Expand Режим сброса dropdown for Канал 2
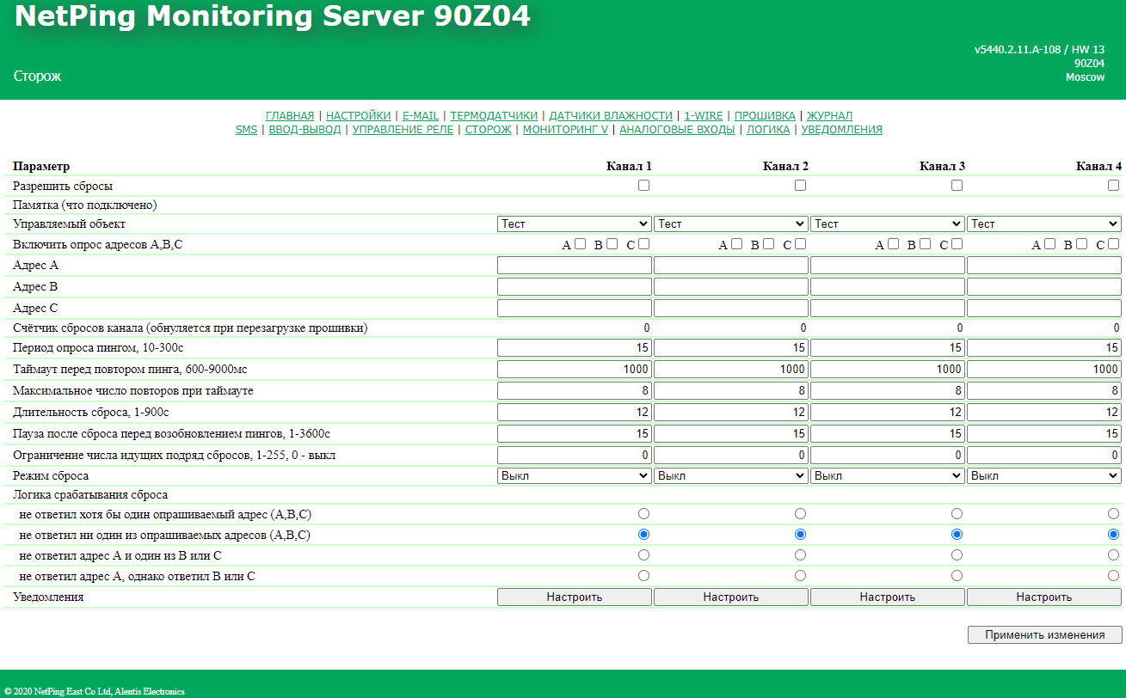This screenshot has width=1126, height=698. pos(730,475)
